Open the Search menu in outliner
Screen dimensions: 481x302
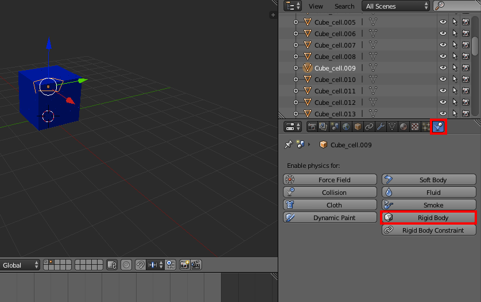pyautogui.click(x=344, y=6)
